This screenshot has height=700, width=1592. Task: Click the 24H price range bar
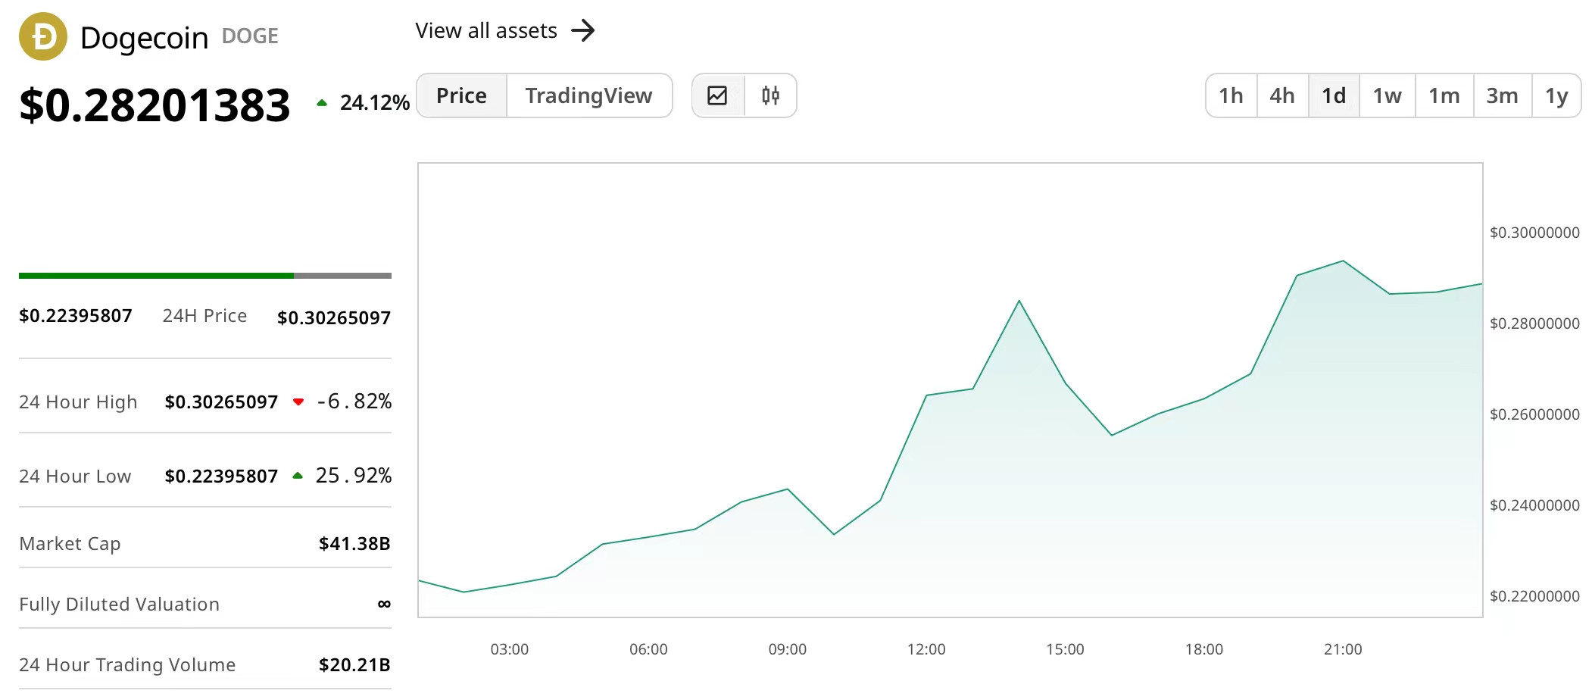click(205, 276)
